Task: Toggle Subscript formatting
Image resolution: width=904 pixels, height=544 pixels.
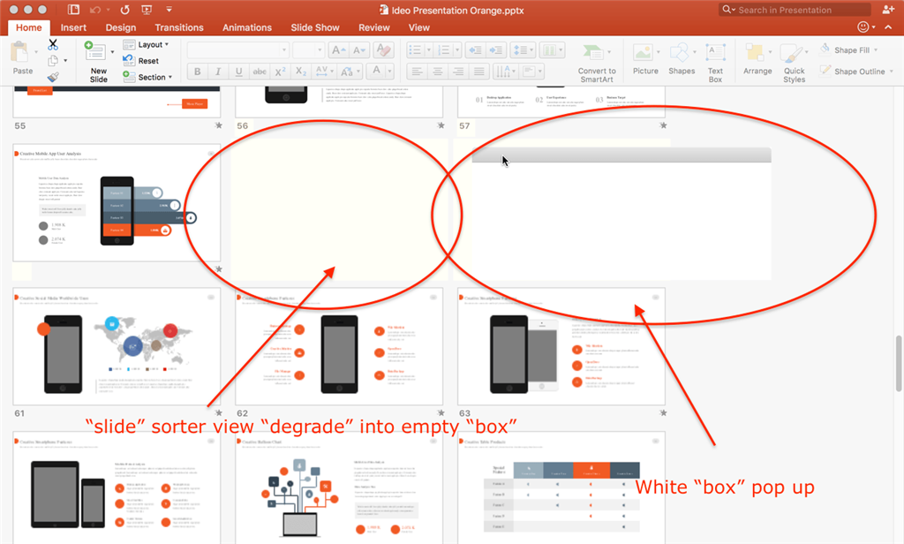Action: (x=301, y=72)
